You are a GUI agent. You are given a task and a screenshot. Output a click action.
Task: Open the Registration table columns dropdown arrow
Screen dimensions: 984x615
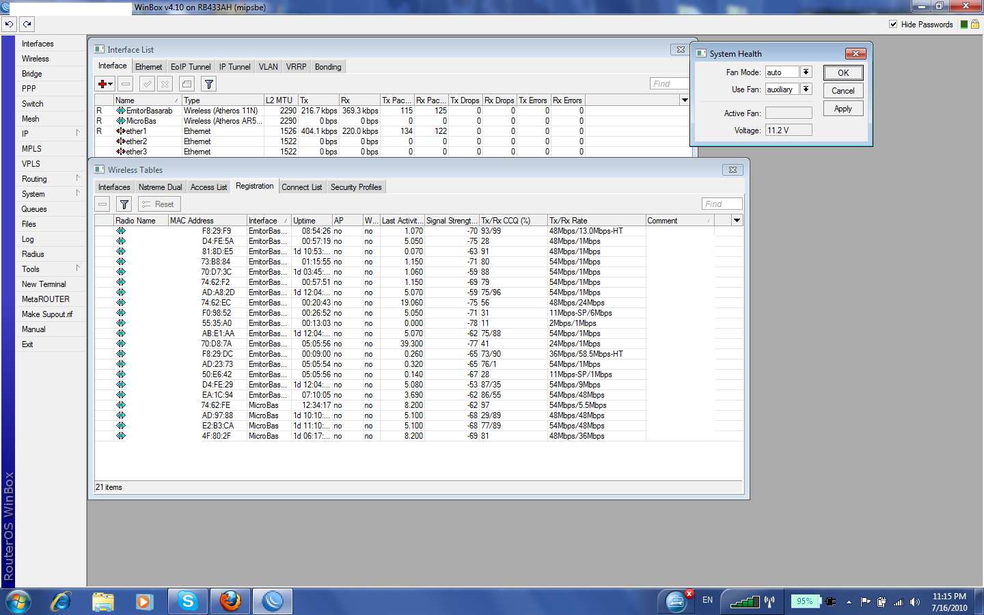[737, 221]
